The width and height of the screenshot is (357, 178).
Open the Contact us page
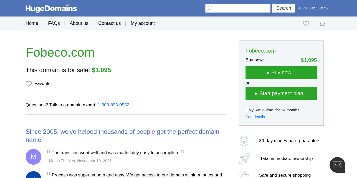[x=110, y=23]
